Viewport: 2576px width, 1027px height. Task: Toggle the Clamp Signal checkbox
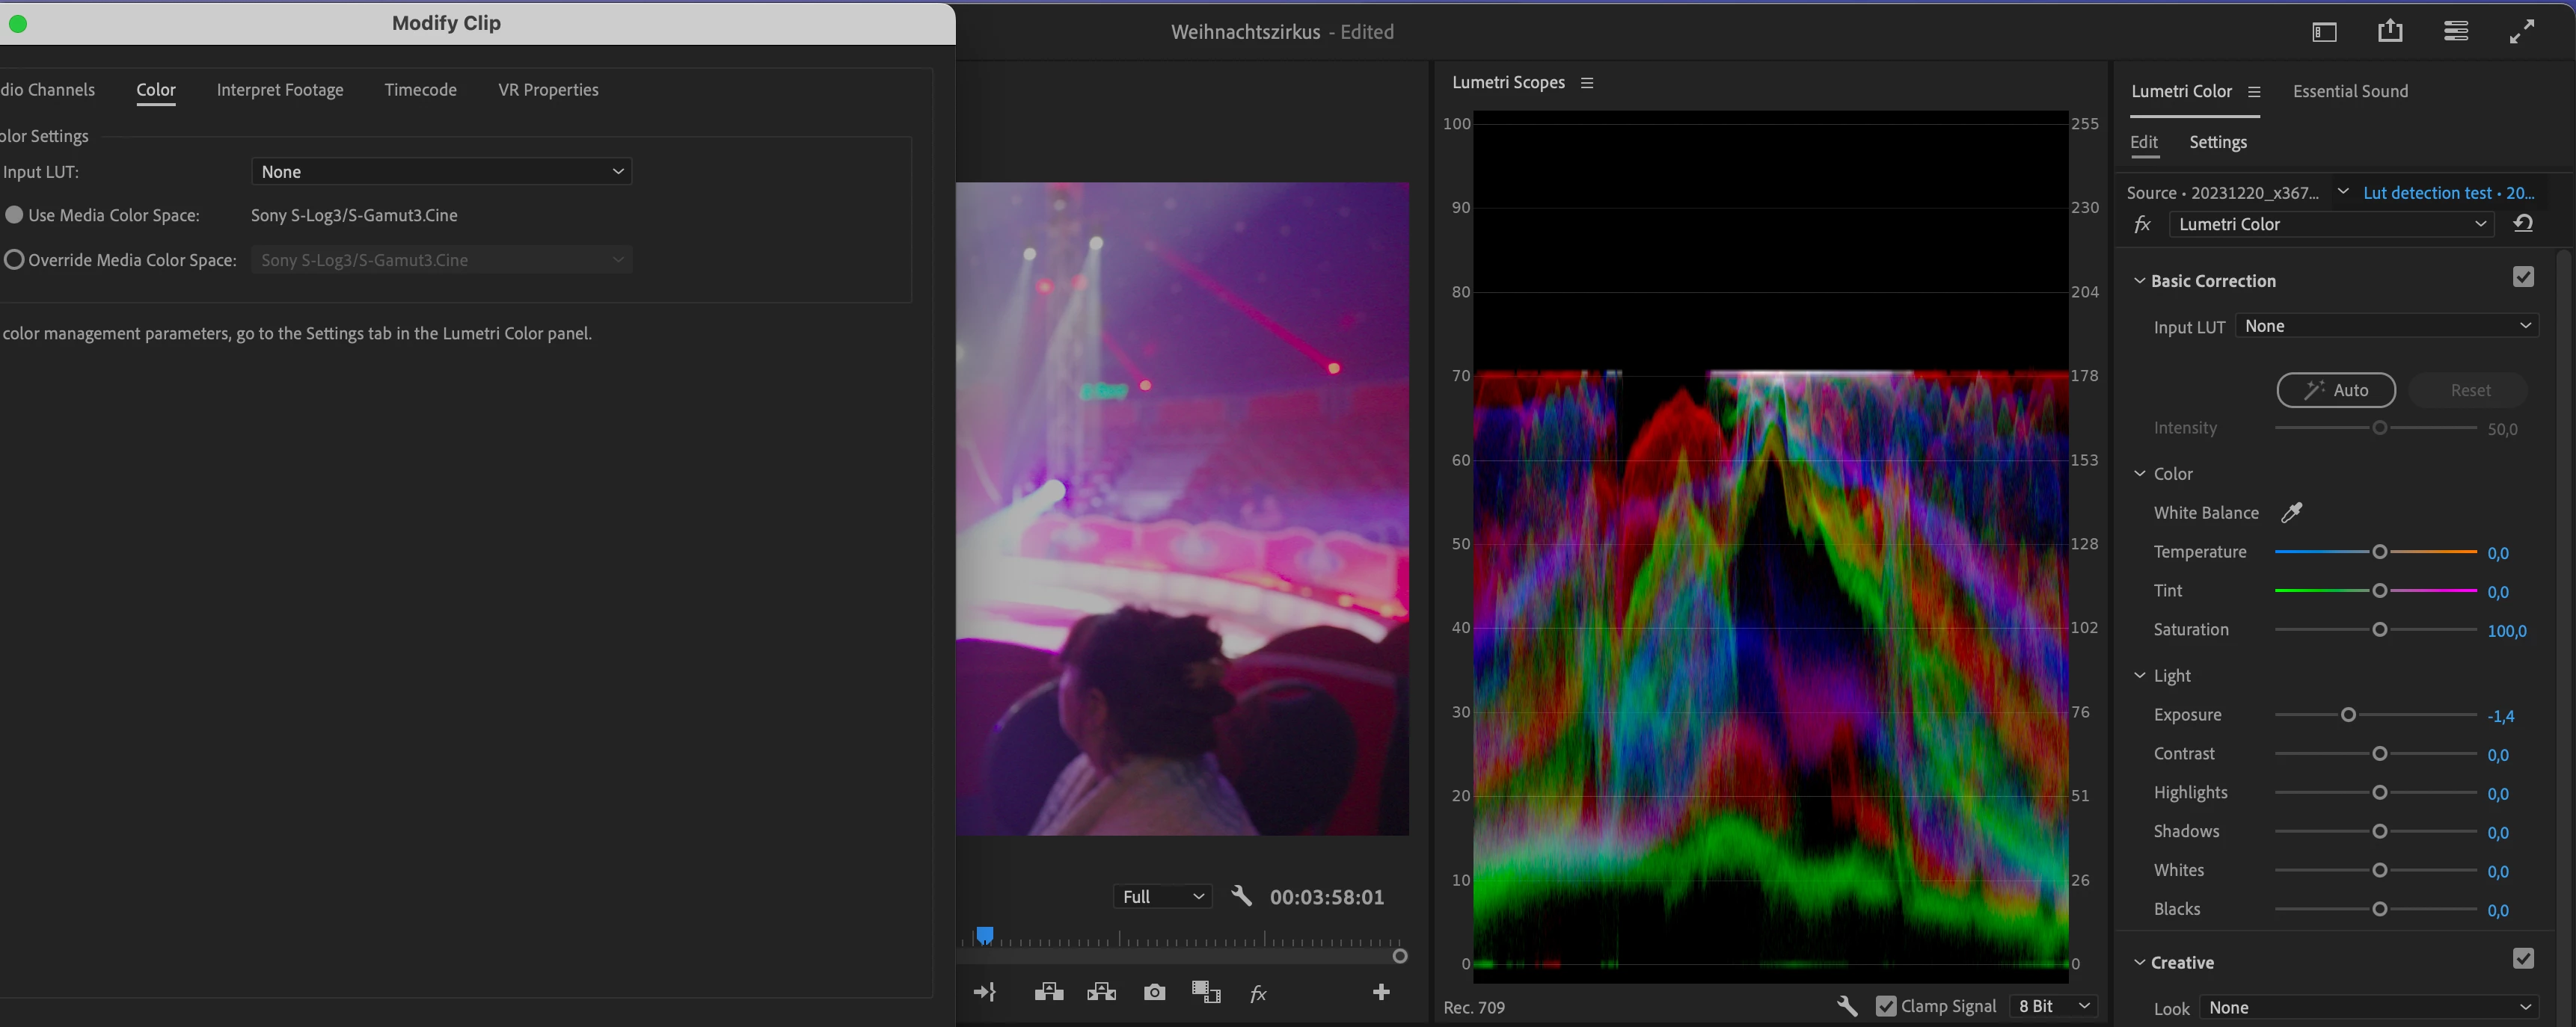(x=1886, y=1006)
